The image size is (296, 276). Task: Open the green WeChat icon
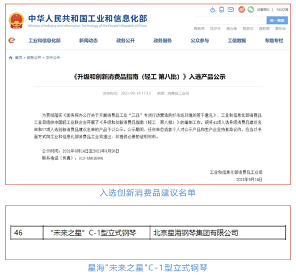[251, 10]
